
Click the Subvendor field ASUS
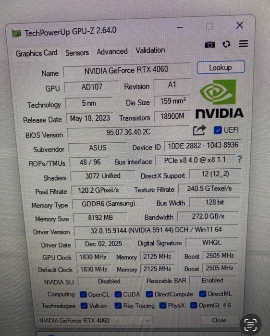[x=98, y=148]
